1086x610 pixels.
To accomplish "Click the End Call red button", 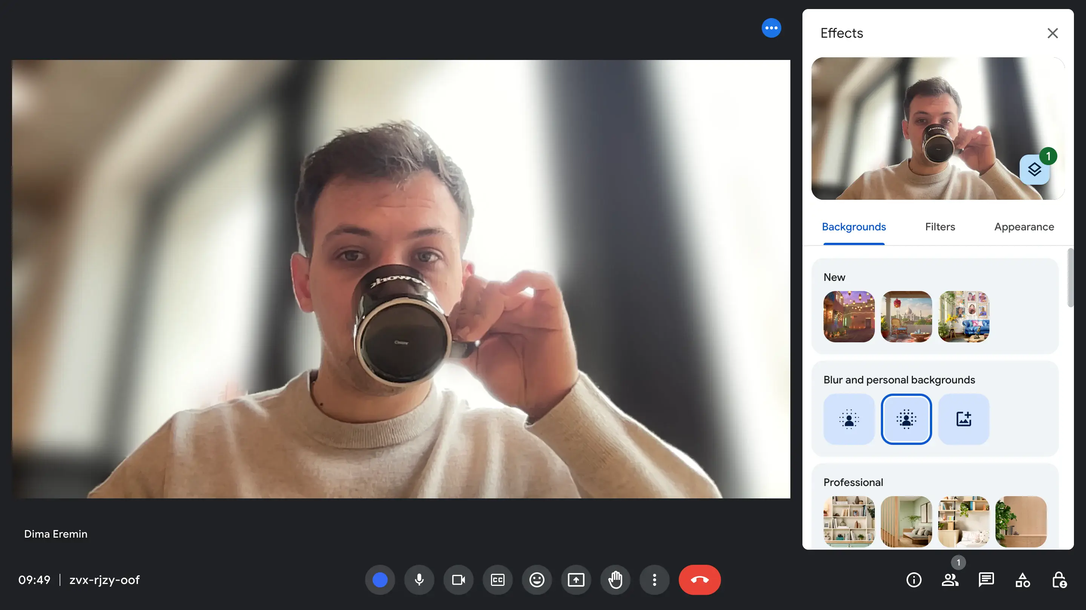I will click(699, 579).
